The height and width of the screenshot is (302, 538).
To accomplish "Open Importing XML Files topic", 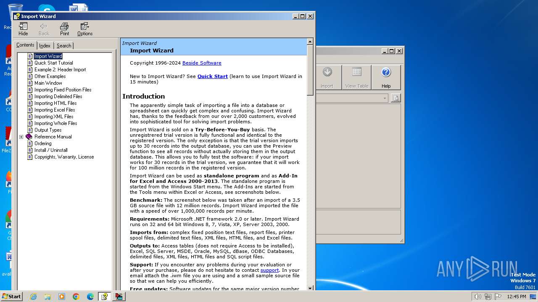I will (x=54, y=117).
